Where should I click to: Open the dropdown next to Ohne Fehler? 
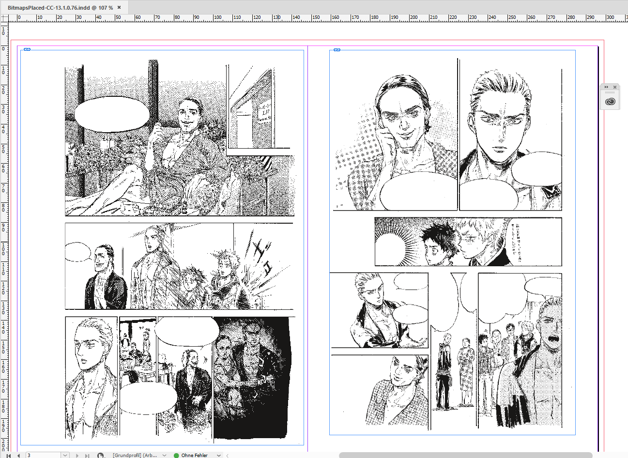pos(219,455)
